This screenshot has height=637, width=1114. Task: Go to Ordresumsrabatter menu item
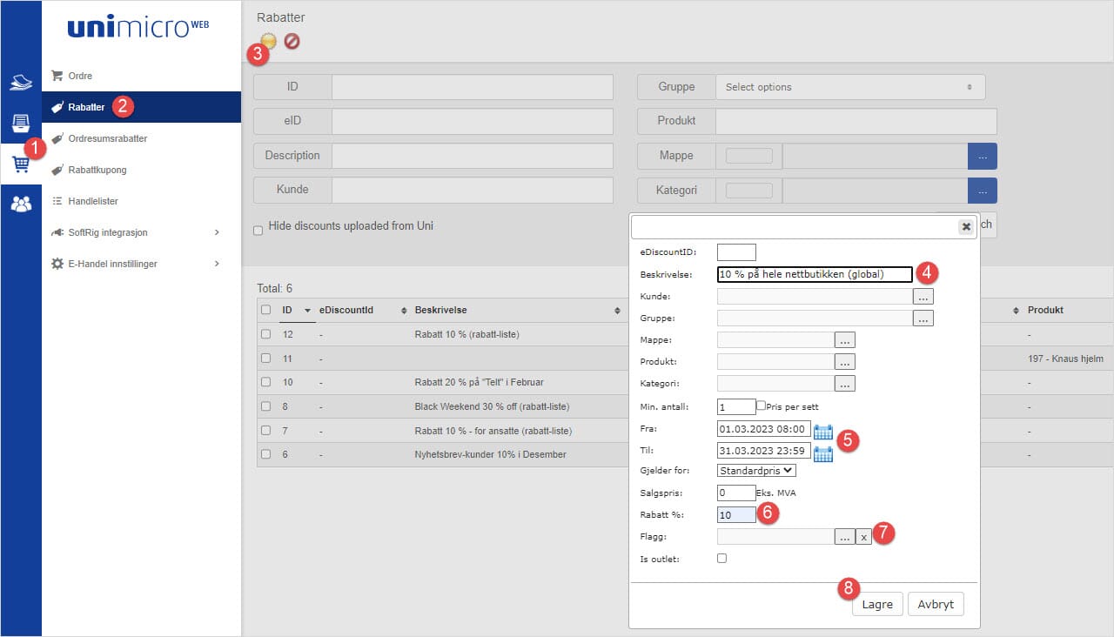tap(107, 138)
